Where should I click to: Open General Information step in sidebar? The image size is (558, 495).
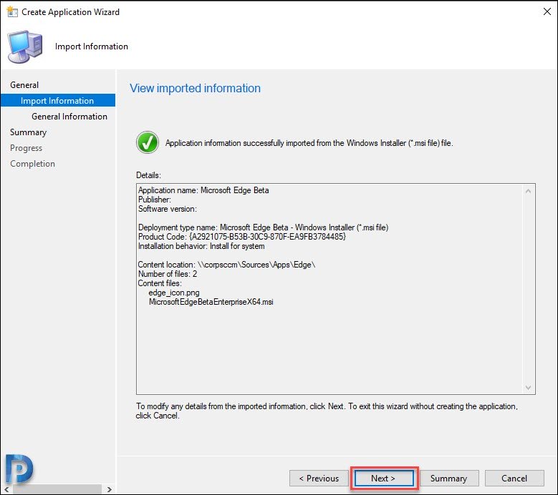pyautogui.click(x=69, y=117)
